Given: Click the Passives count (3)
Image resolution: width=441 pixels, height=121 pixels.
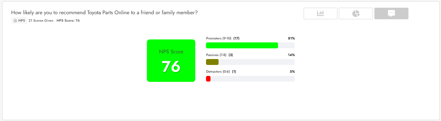Looking at the screenshot, I should pos(231,55).
